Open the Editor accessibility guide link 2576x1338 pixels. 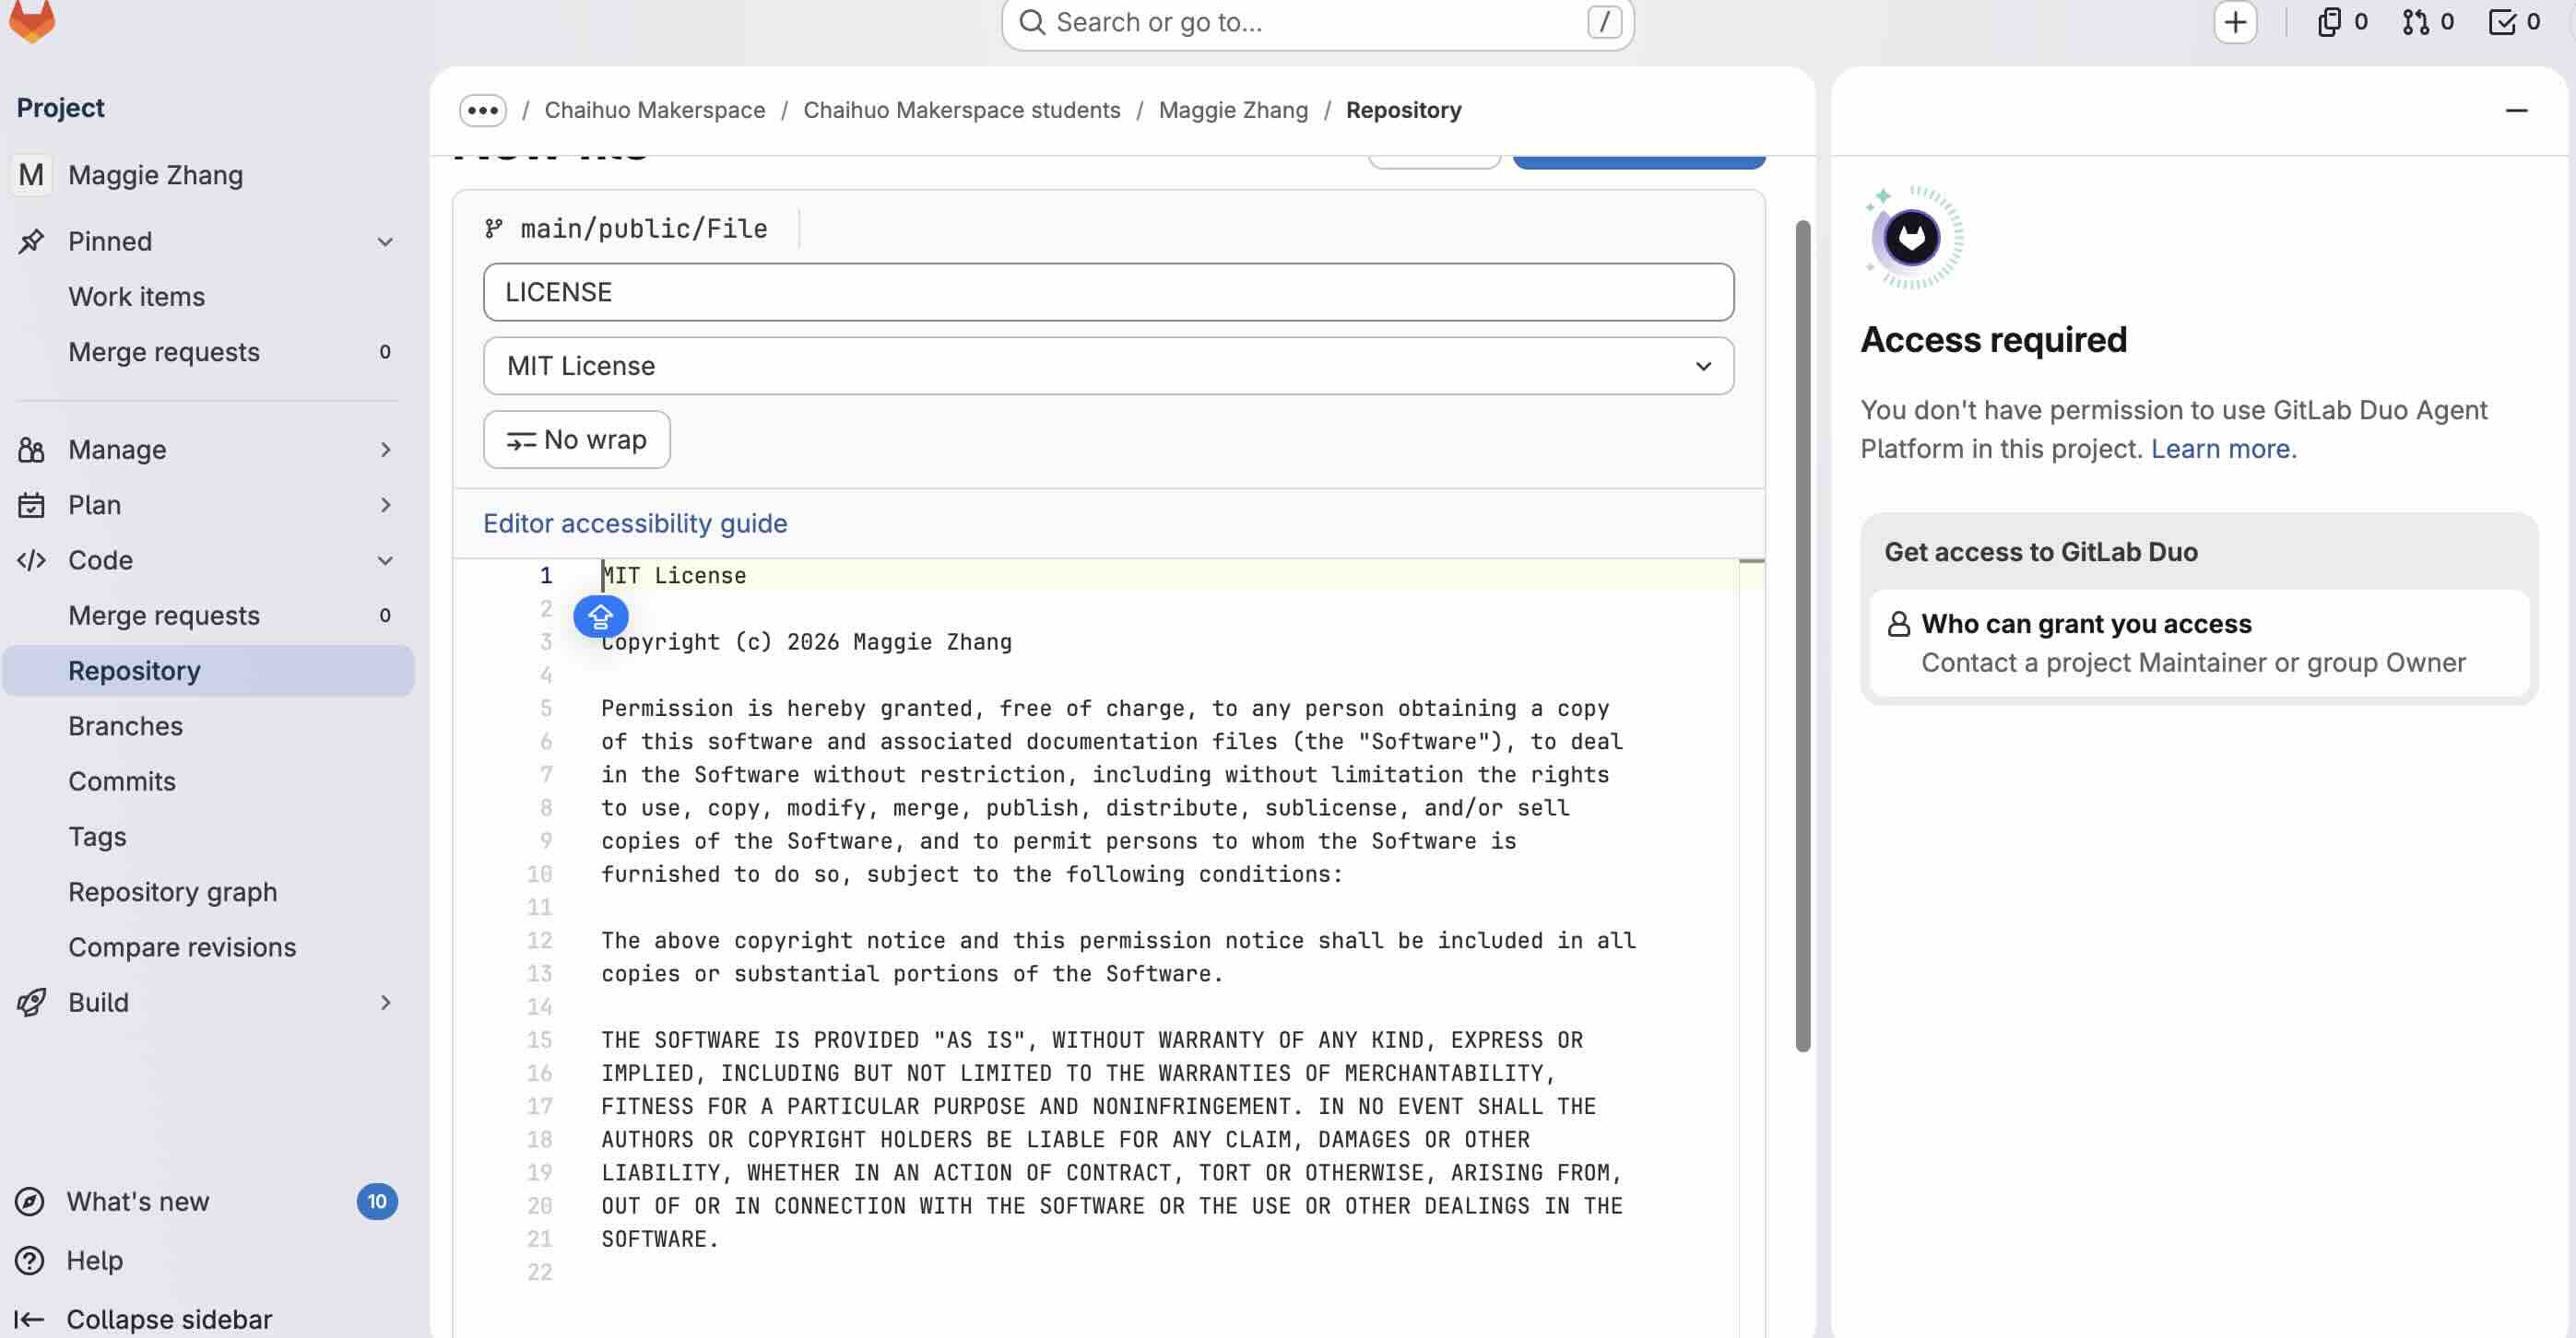(x=635, y=523)
